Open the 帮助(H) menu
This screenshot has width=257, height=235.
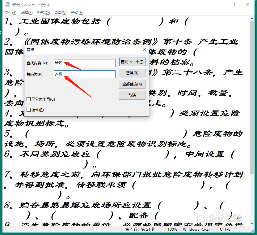(x=77, y=13)
